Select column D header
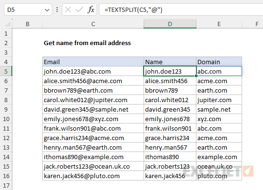Screen dimensions: 263x190 170,24
